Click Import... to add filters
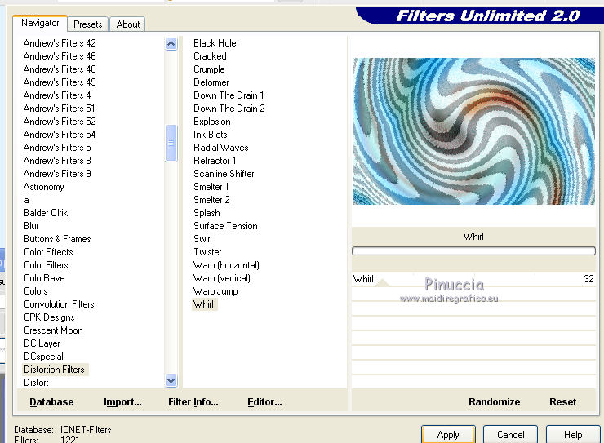 [x=122, y=402]
